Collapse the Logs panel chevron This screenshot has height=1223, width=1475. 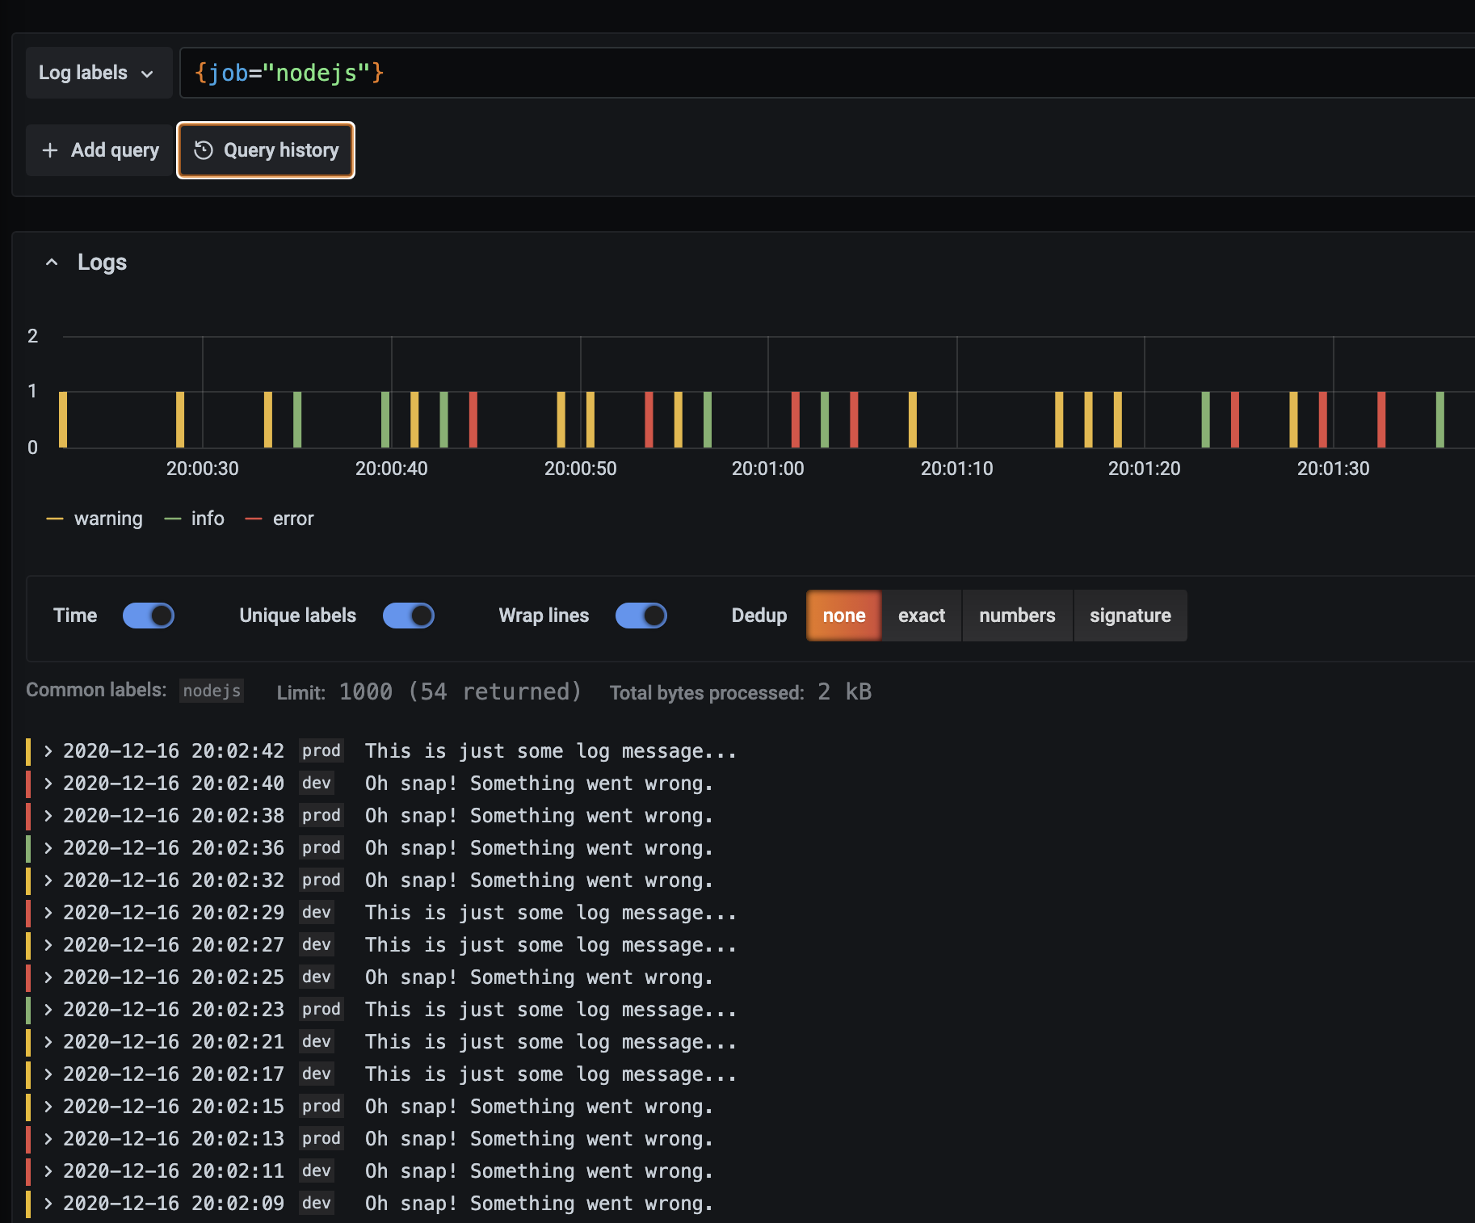click(52, 263)
